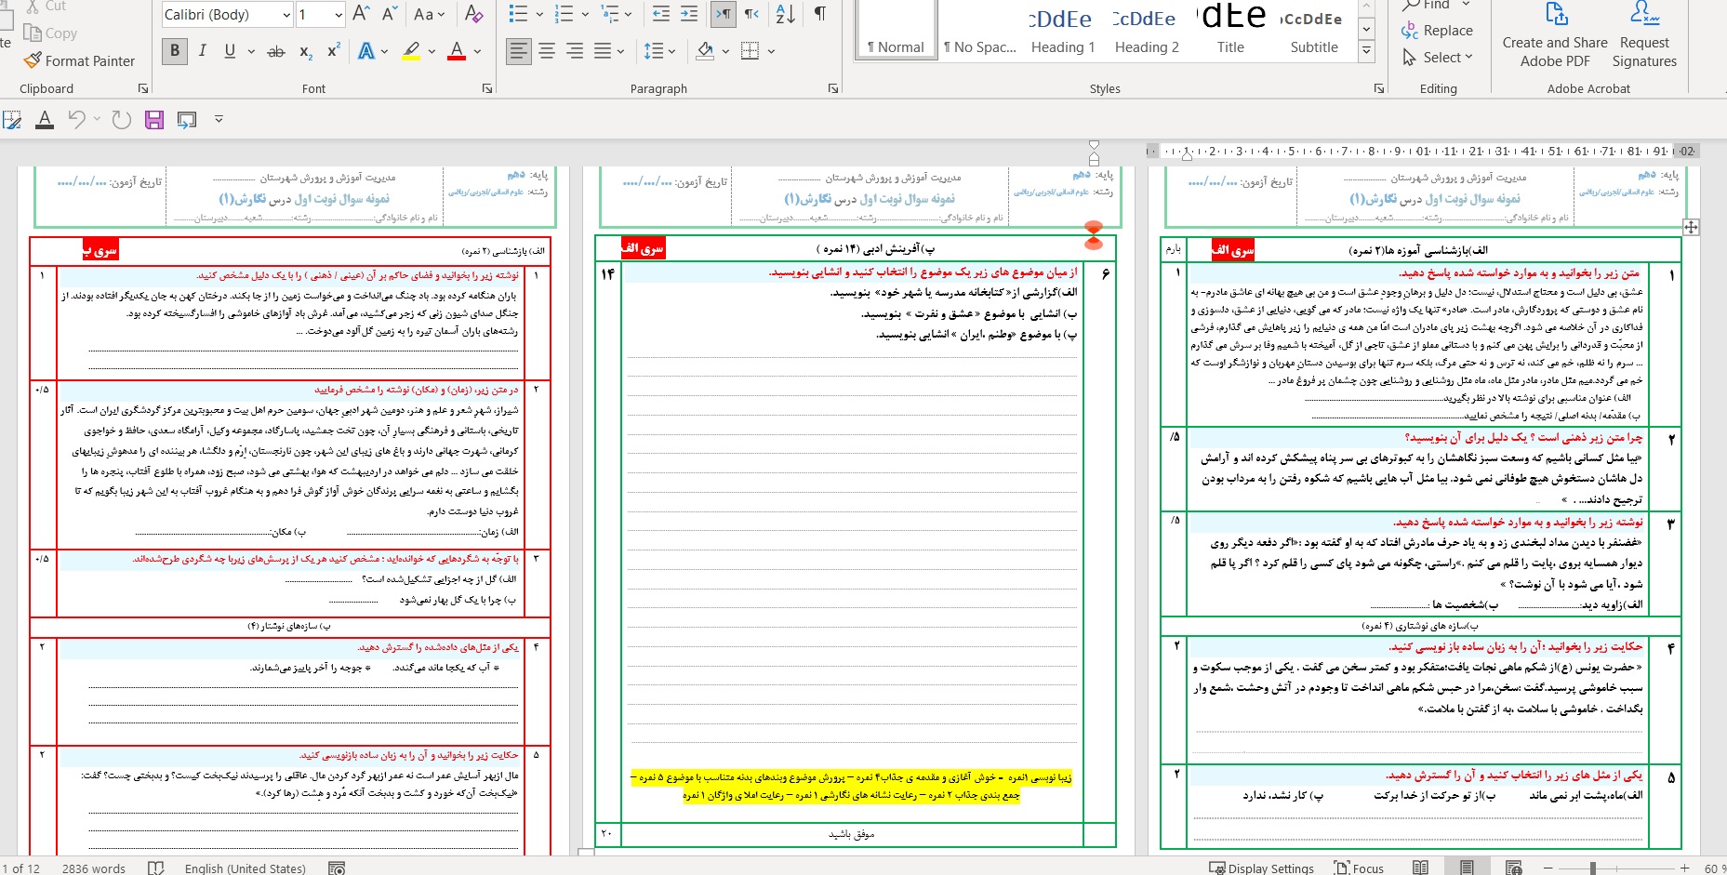Viewport: 1727px width, 875px height.
Task: Click the Clear All Formatting icon
Action: click(472, 14)
